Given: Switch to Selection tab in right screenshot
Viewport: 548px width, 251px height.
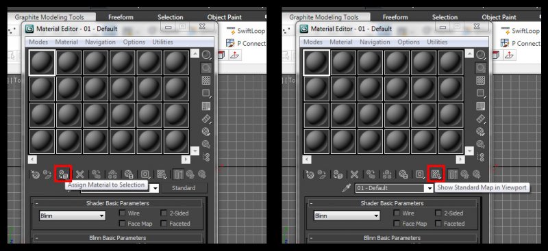Looking at the screenshot, I should 445,17.
